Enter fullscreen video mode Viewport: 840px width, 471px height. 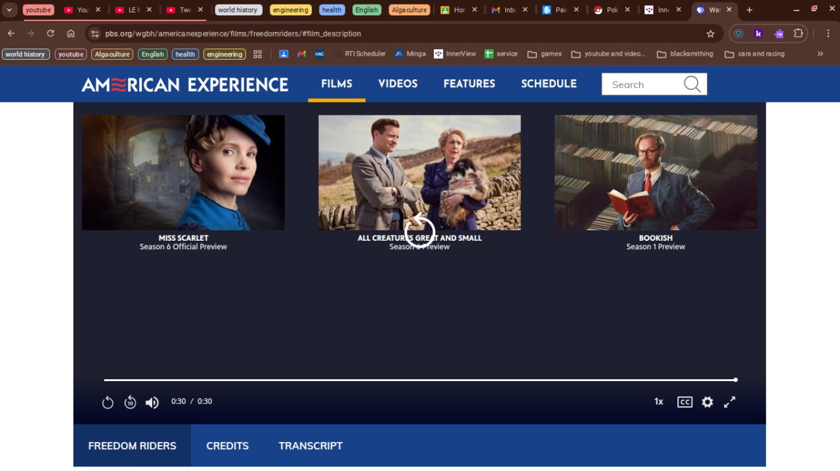730,402
